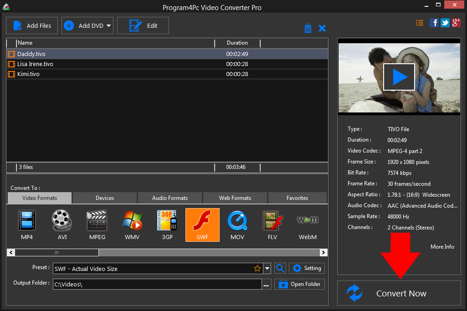Image resolution: width=467 pixels, height=311 pixels.
Task: Sort by the Name column header
Action: [x=116, y=43]
